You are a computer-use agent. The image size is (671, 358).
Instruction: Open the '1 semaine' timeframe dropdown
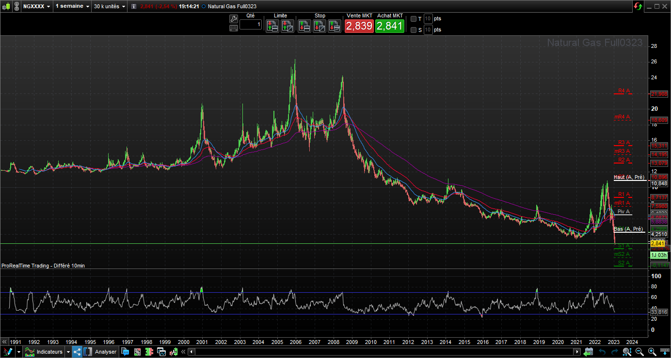(72, 6)
